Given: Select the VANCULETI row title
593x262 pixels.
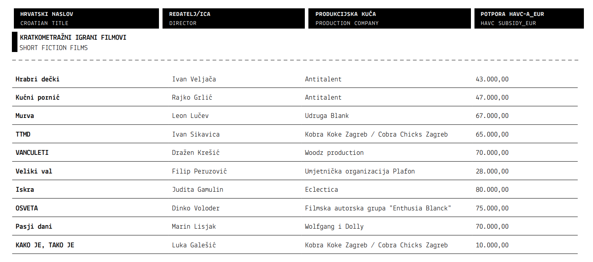Looking at the screenshot, I should tap(32, 152).
